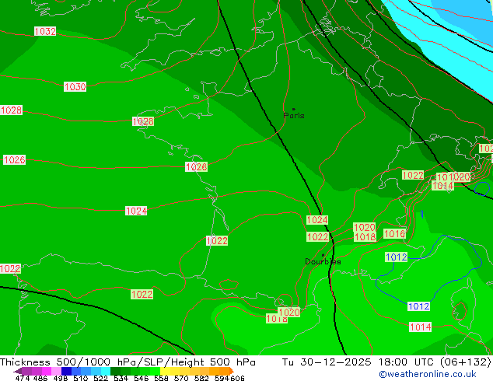Select the 570 legend value

point(181,378)
